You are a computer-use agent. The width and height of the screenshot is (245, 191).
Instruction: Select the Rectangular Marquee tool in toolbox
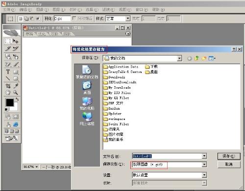pyautogui.click(x=8, y=41)
